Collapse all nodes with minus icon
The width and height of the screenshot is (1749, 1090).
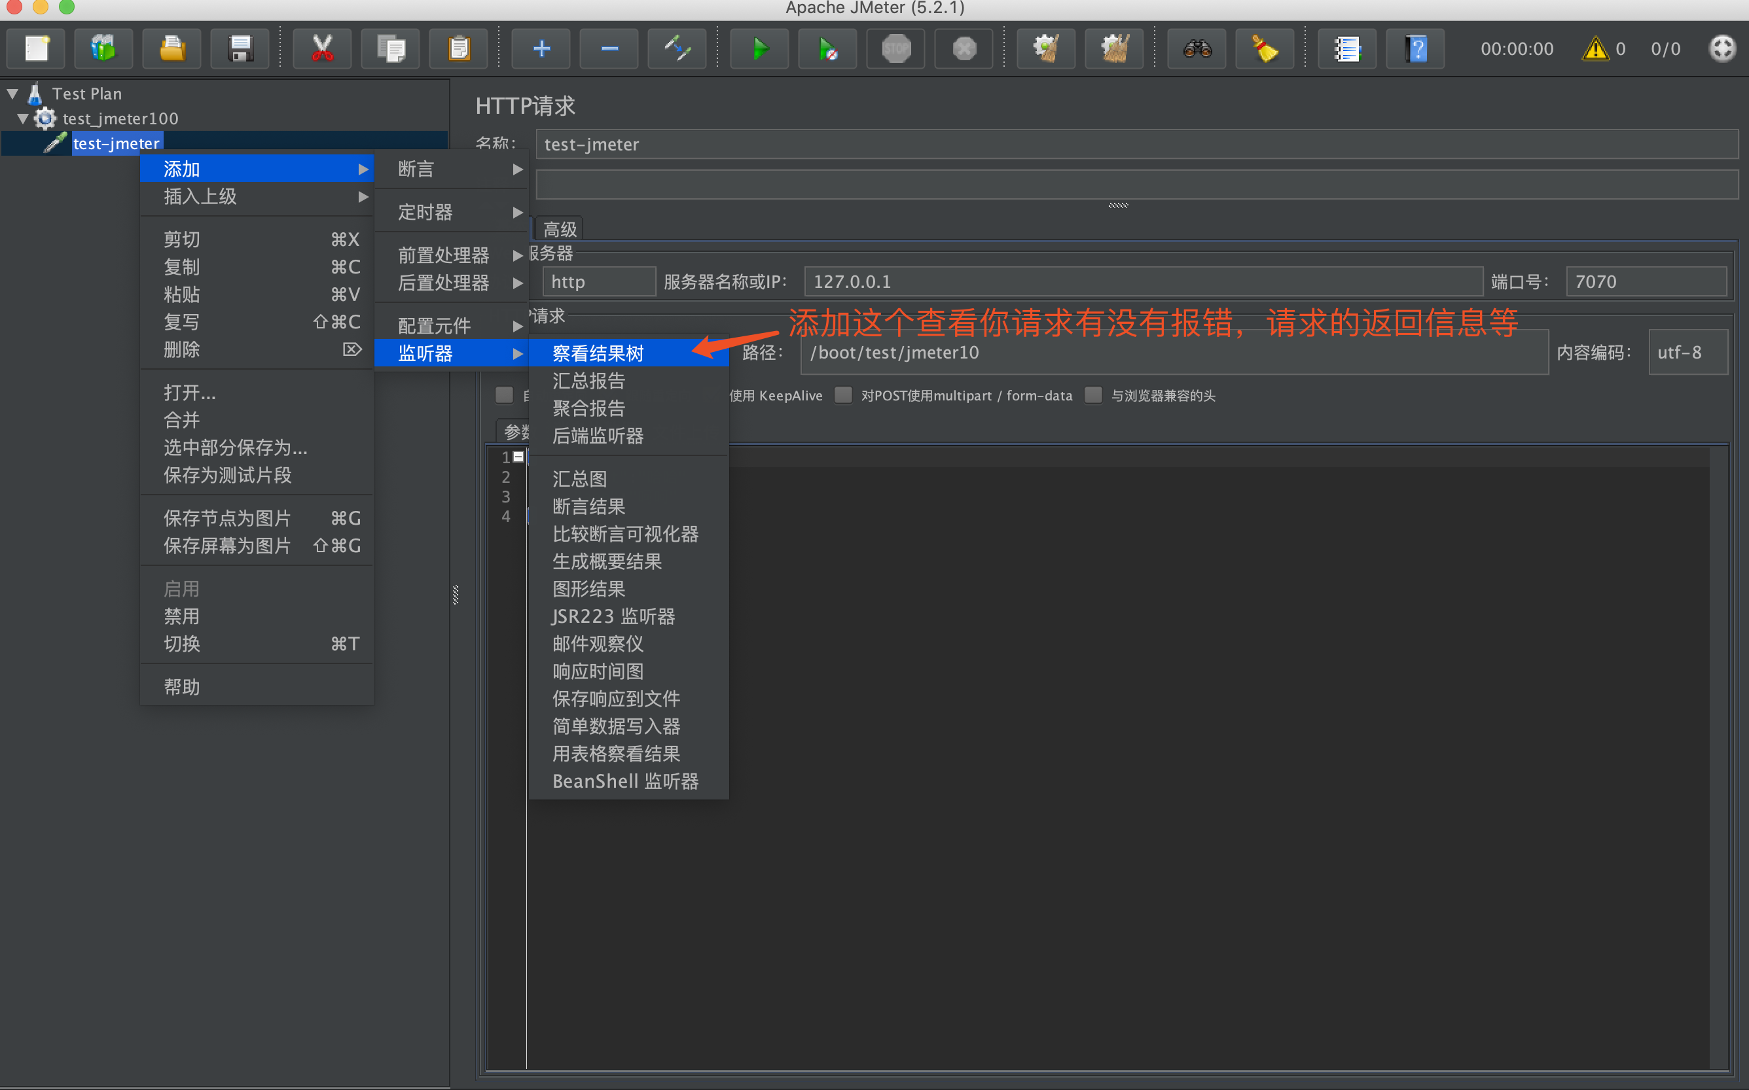pyautogui.click(x=609, y=49)
